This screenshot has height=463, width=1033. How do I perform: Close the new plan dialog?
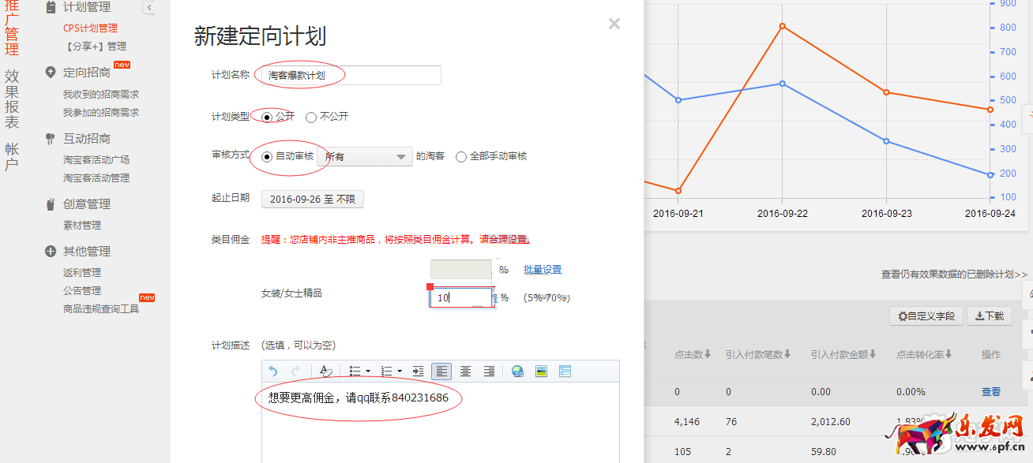point(614,24)
